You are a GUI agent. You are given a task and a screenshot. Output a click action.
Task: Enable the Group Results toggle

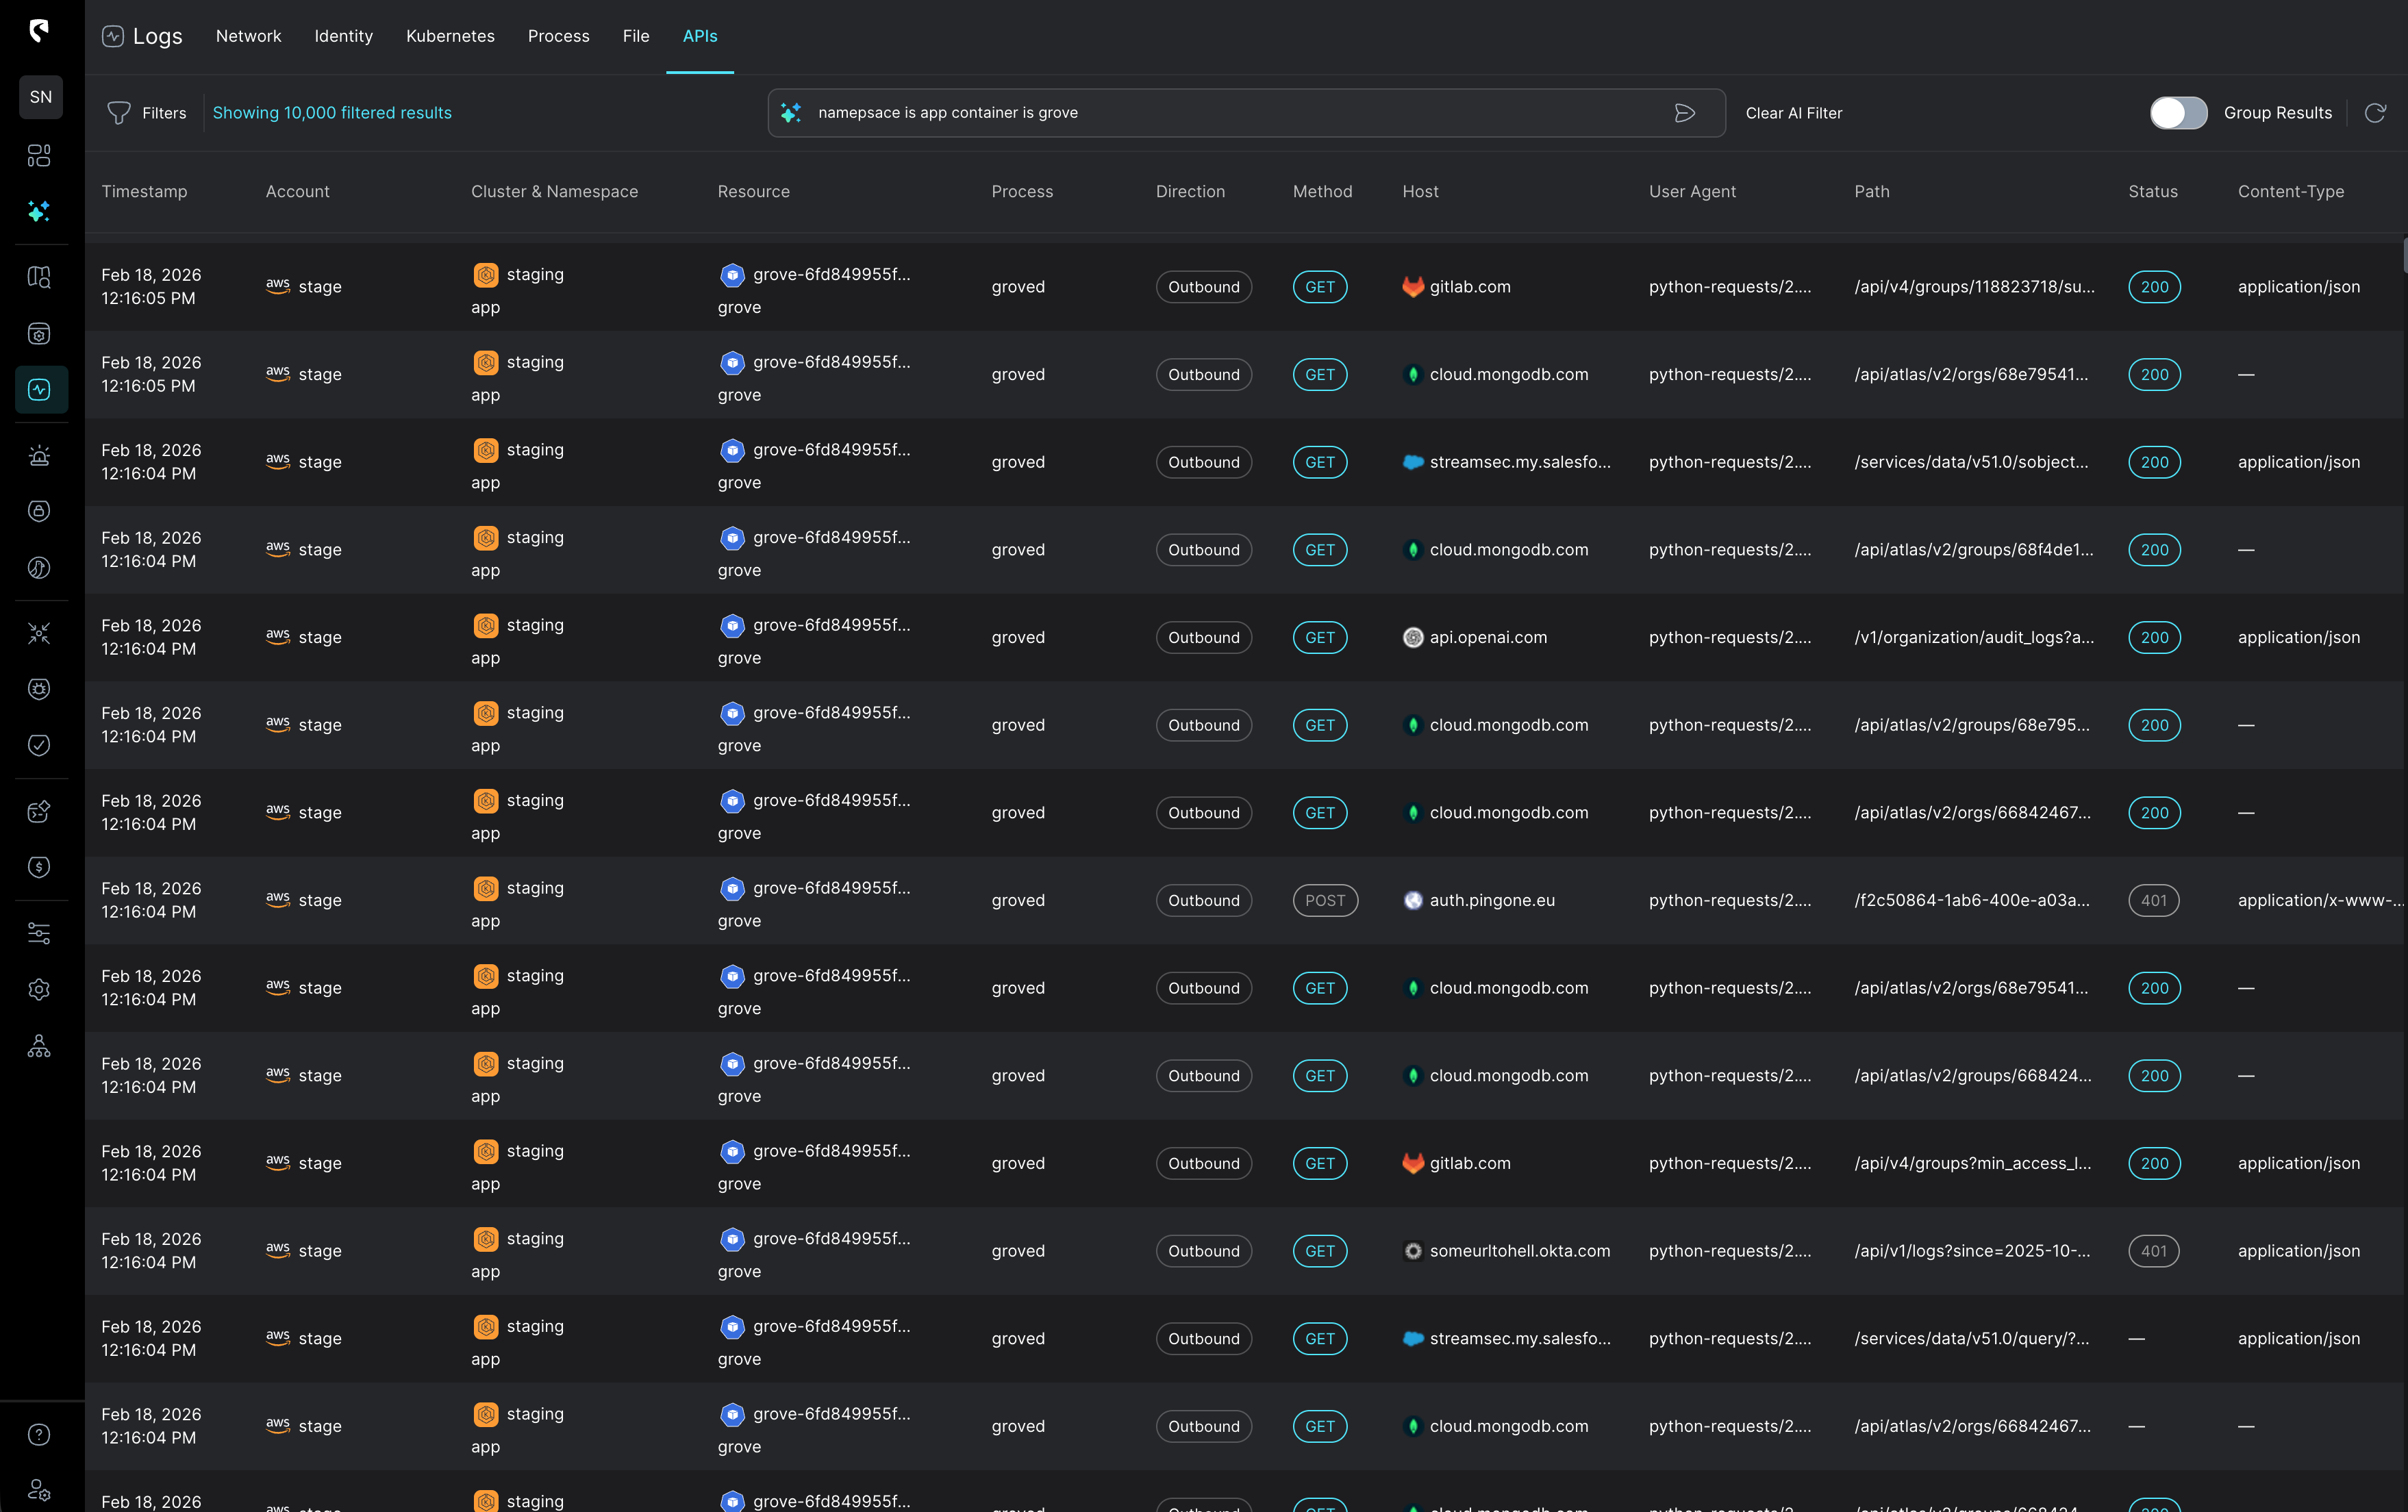[2178, 113]
